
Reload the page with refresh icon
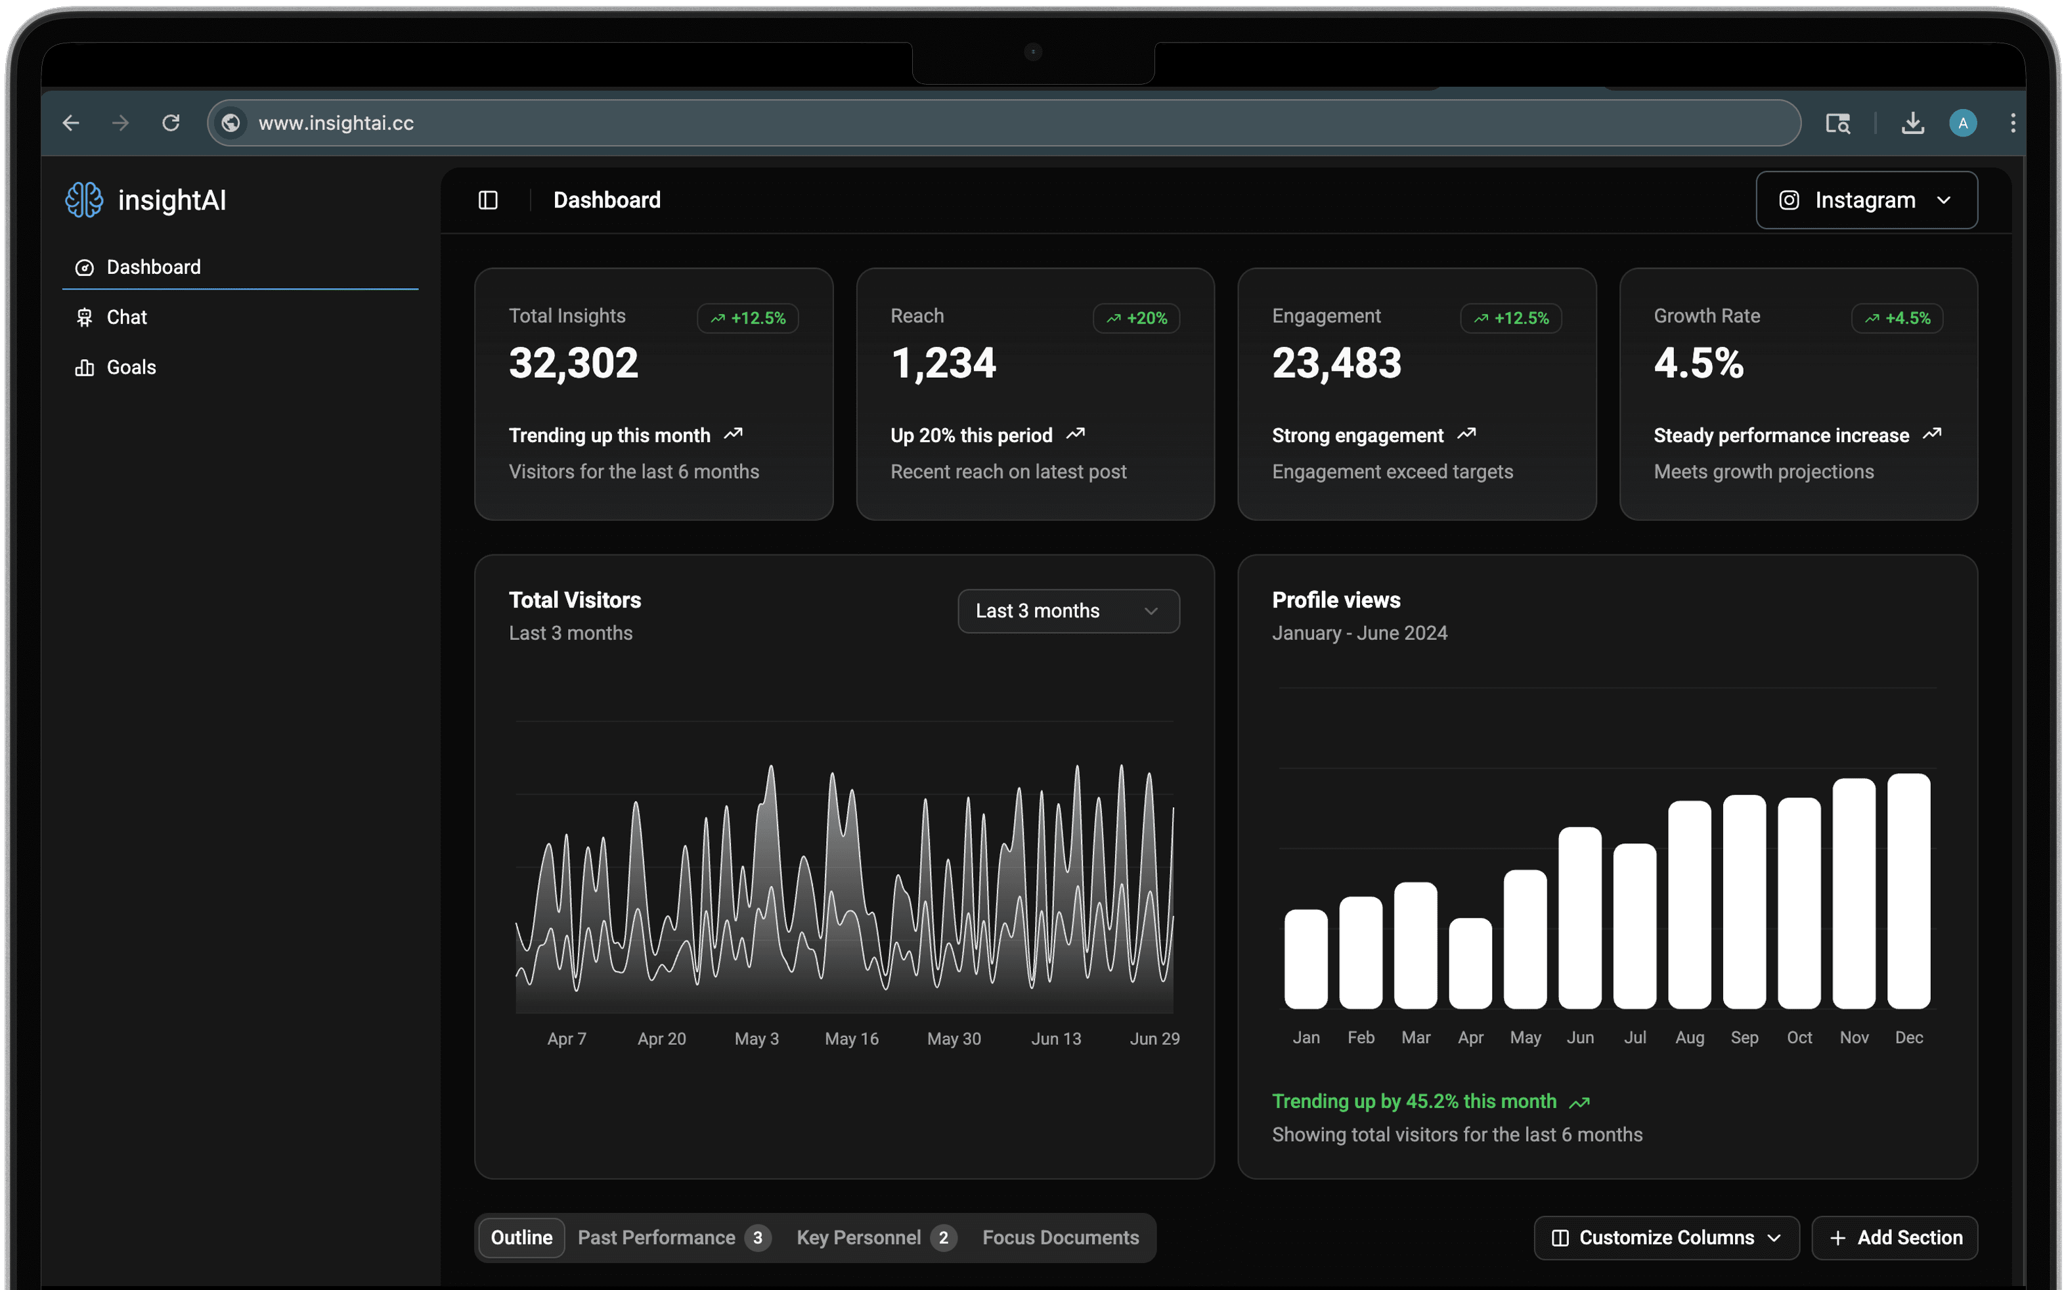point(171,123)
